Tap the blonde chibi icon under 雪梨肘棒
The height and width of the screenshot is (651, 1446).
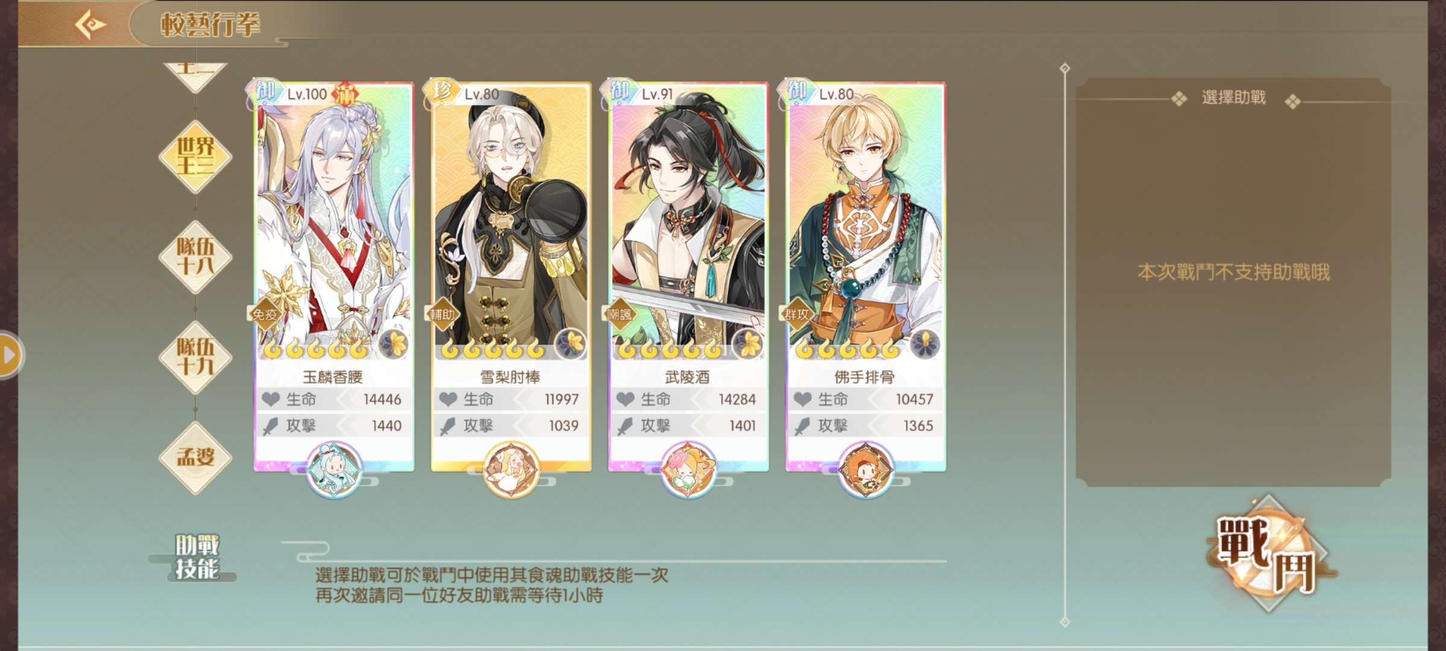pyautogui.click(x=511, y=470)
